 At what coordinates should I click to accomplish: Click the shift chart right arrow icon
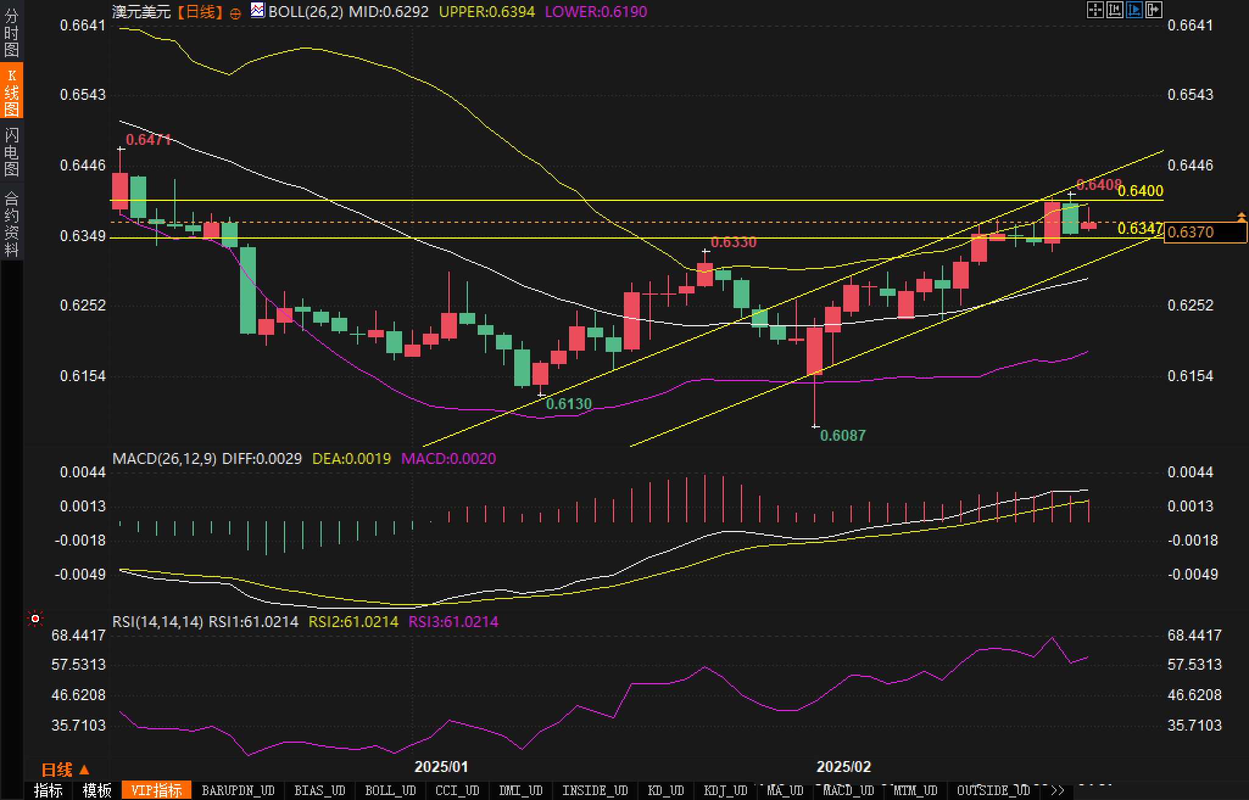point(1153,10)
